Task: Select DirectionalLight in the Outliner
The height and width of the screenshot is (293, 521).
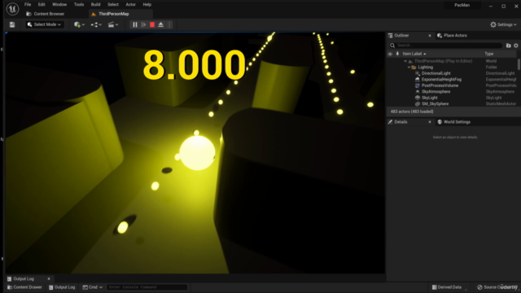Action: (436, 73)
